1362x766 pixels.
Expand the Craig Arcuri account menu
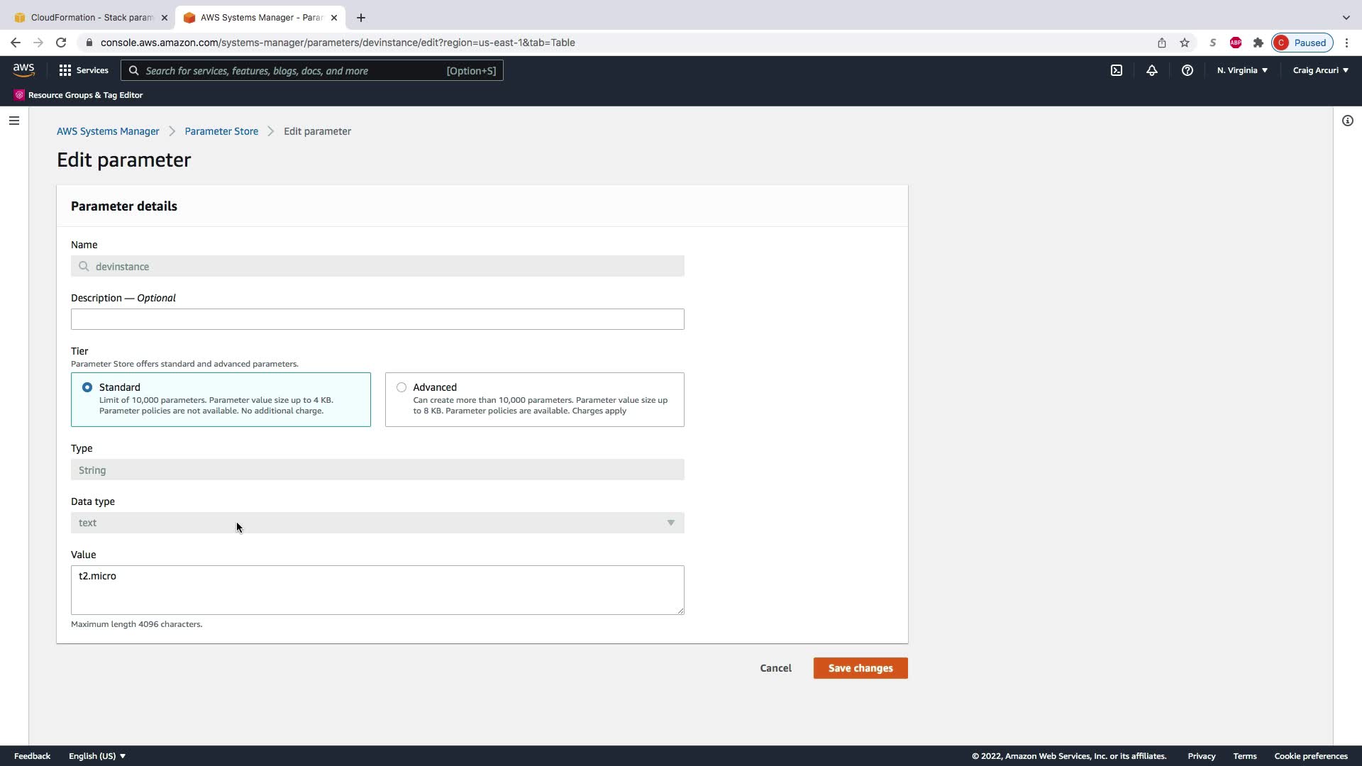point(1320,70)
